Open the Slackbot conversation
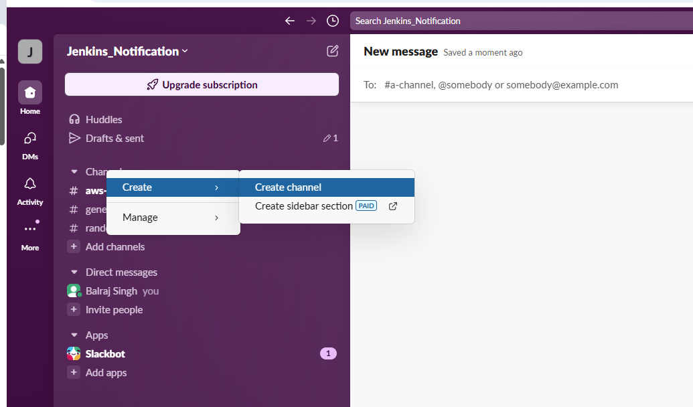This screenshot has width=693, height=407. coord(105,353)
